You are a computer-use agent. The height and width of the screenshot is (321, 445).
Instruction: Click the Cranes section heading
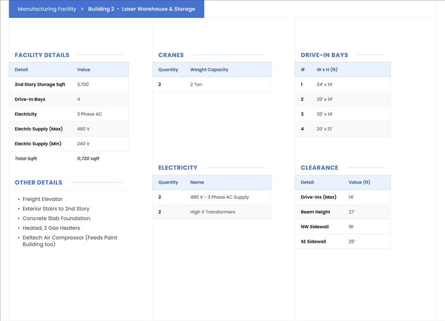(171, 55)
